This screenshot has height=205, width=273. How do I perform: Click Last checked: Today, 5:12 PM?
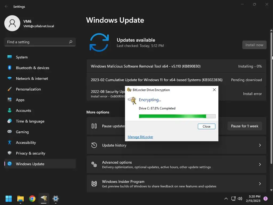click(140, 46)
